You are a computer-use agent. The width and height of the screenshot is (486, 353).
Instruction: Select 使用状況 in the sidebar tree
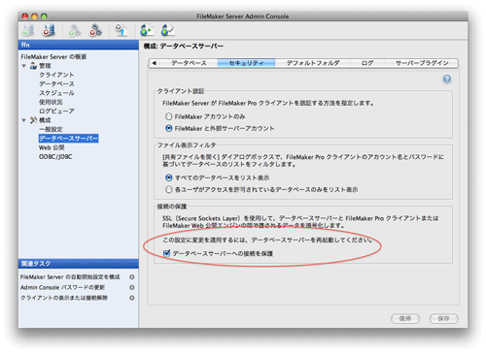tap(51, 102)
